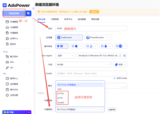Open 代理管理 via its globe icon
The height and width of the screenshot is (114, 160).
coord(7,33)
